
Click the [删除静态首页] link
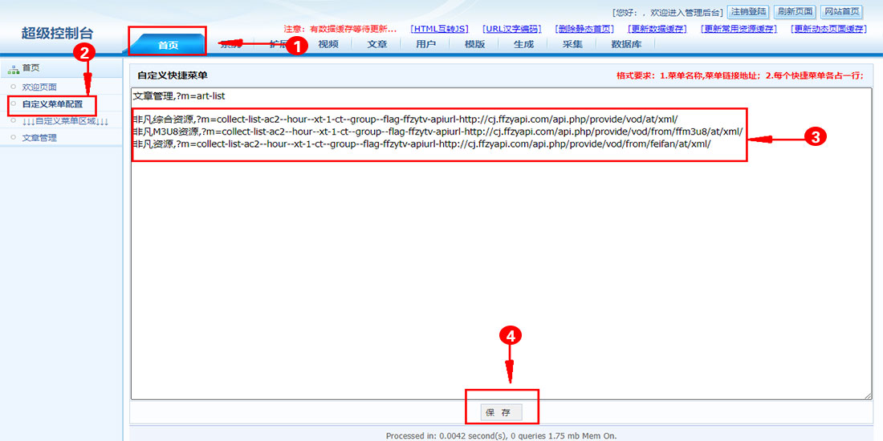click(x=584, y=29)
